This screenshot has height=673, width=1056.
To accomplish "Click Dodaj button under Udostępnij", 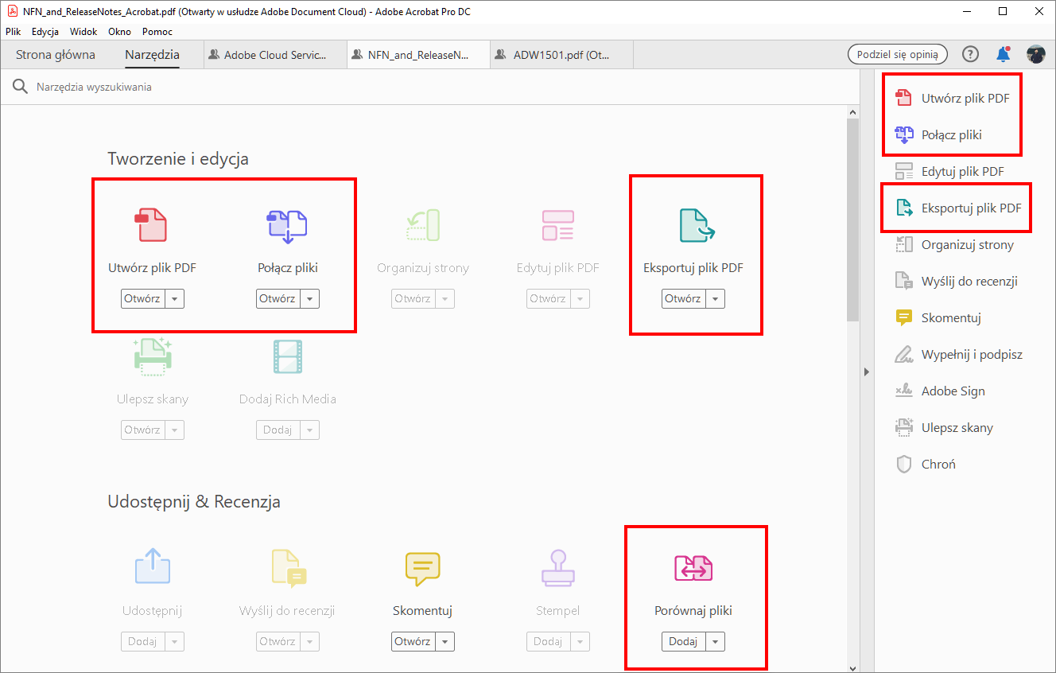I will 143,642.
